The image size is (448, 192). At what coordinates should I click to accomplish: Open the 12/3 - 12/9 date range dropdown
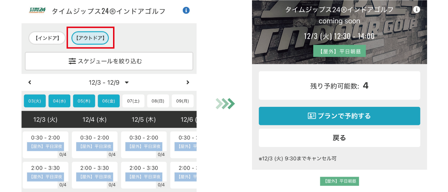tap(109, 82)
